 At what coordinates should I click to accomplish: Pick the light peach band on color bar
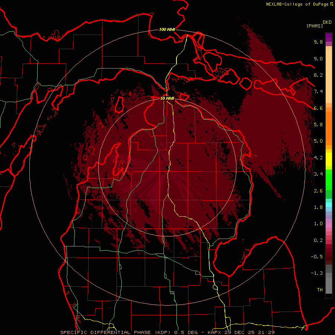point(329,76)
